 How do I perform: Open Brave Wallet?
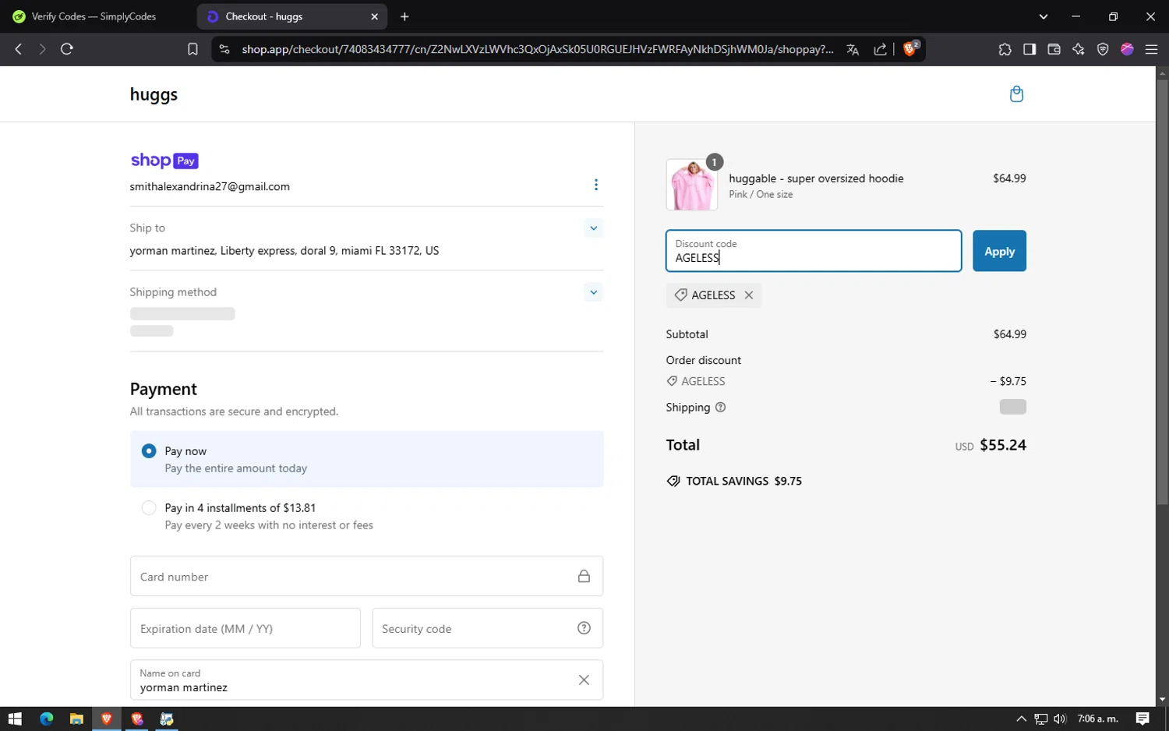[x=1054, y=49]
